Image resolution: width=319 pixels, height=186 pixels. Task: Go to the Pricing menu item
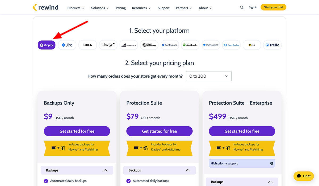click(x=121, y=8)
